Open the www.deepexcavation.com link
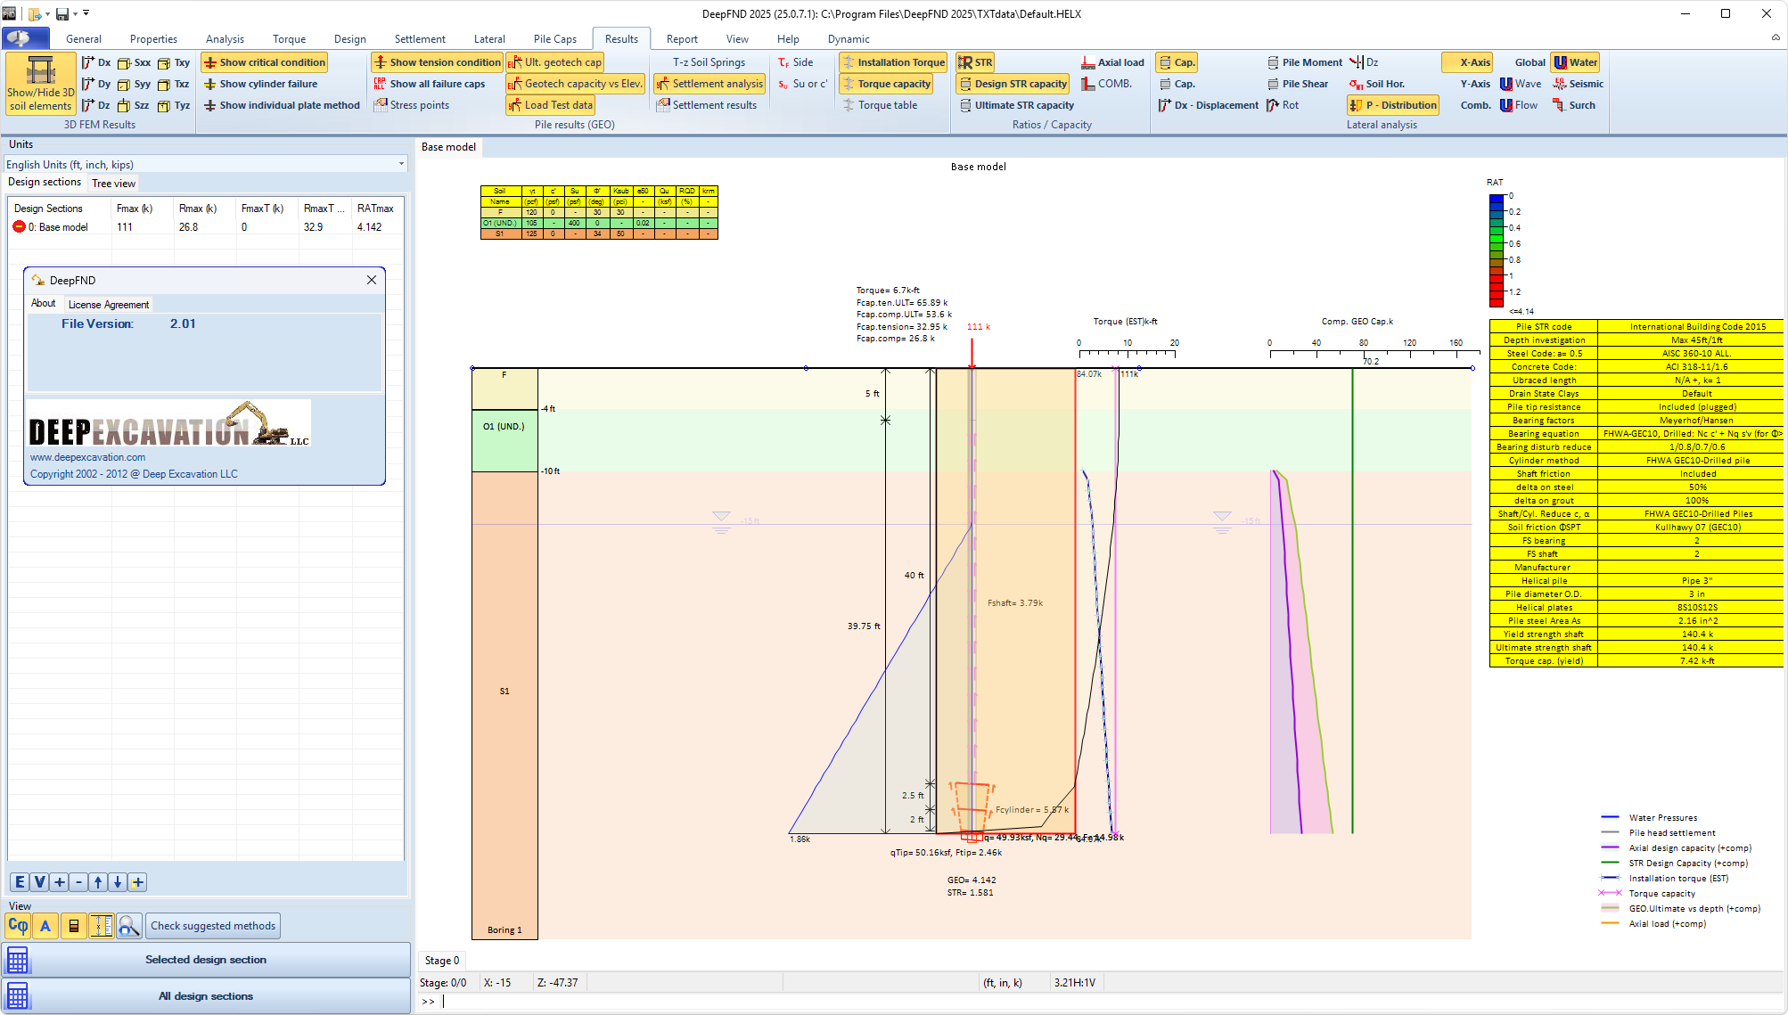 click(x=87, y=457)
